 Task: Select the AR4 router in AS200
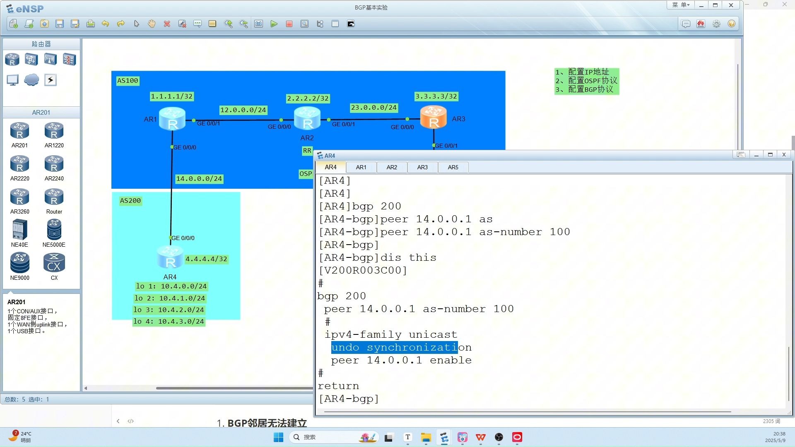pos(170,257)
